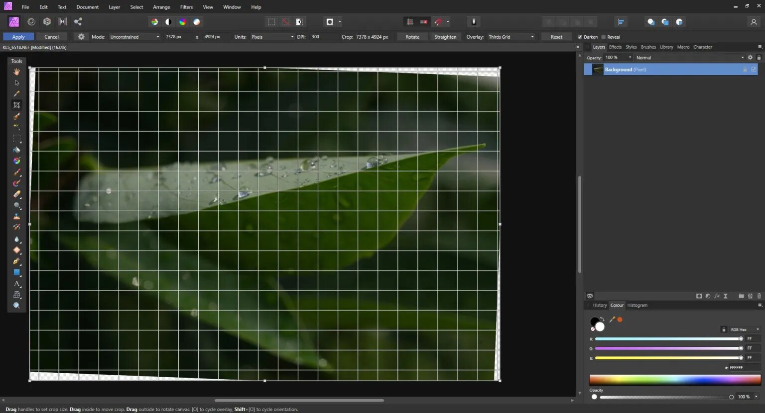Select the Rectangular Marquee selection tool
The image size is (765, 413).
point(16,139)
